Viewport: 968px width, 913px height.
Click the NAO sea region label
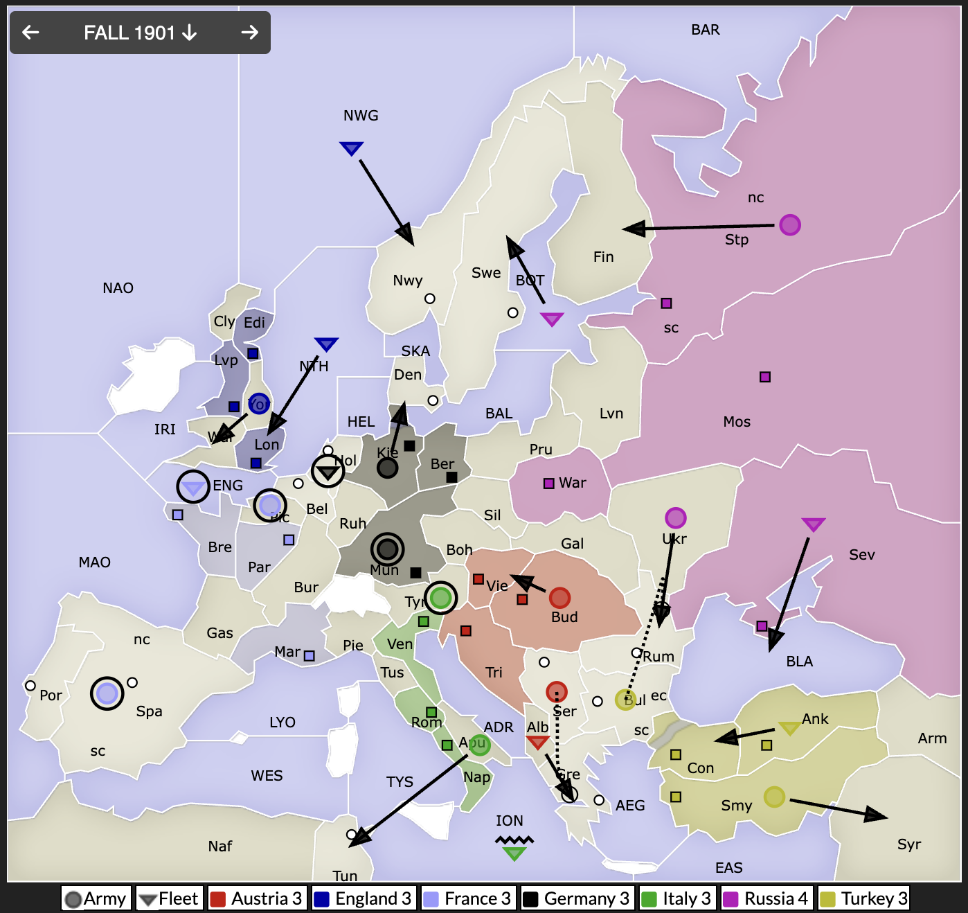(118, 287)
